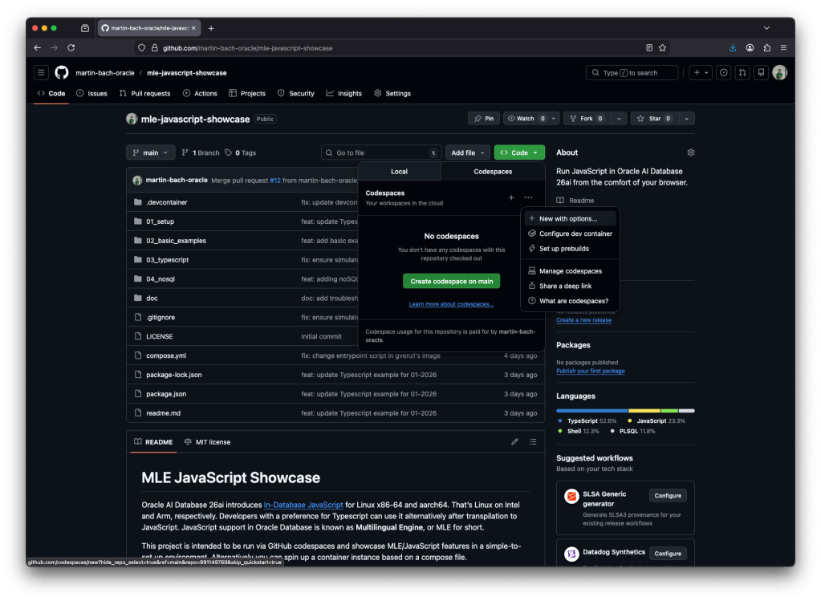Open README outline list icon

tap(533, 441)
